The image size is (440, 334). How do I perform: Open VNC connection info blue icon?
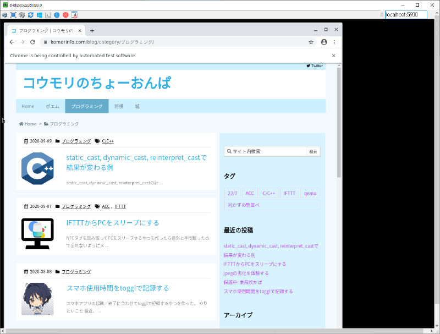tap(57, 15)
